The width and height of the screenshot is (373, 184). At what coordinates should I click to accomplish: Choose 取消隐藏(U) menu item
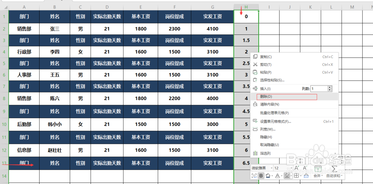point(294,145)
